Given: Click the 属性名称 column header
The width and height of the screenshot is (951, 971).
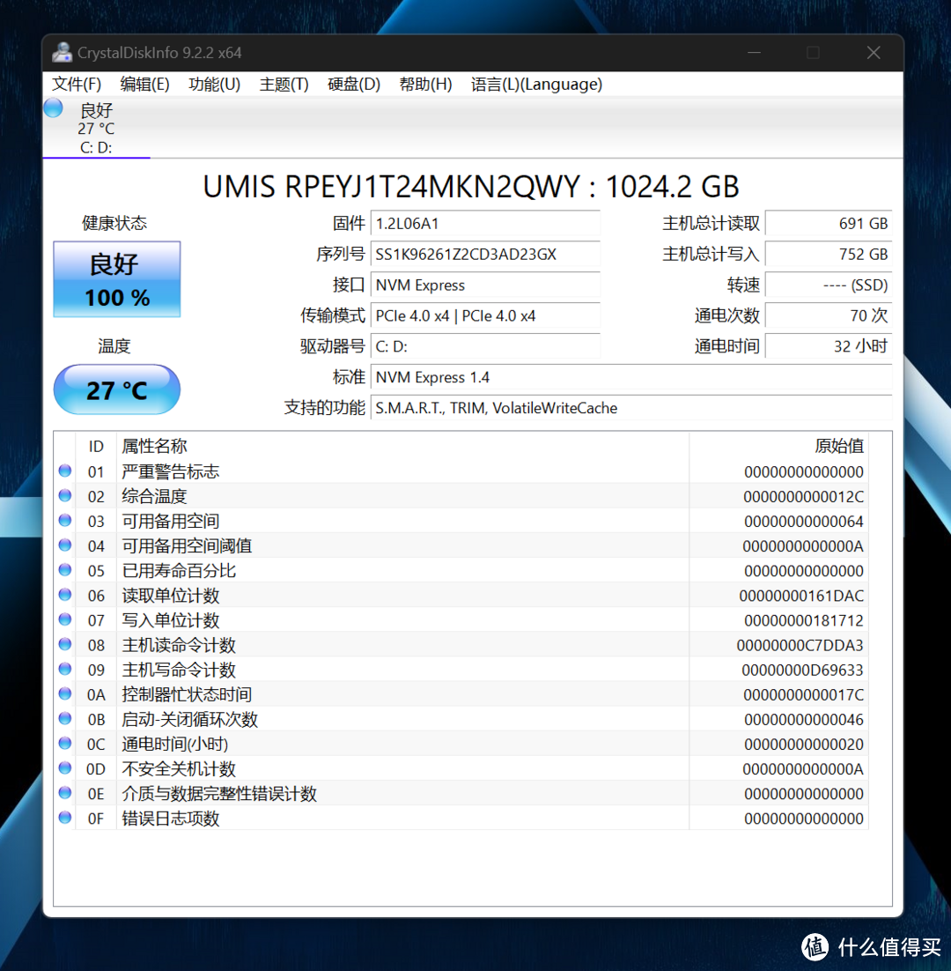Looking at the screenshot, I should click(402, 446).
